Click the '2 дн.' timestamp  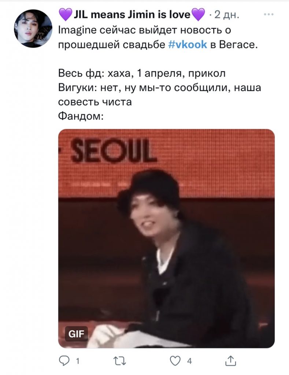point(227,15)
